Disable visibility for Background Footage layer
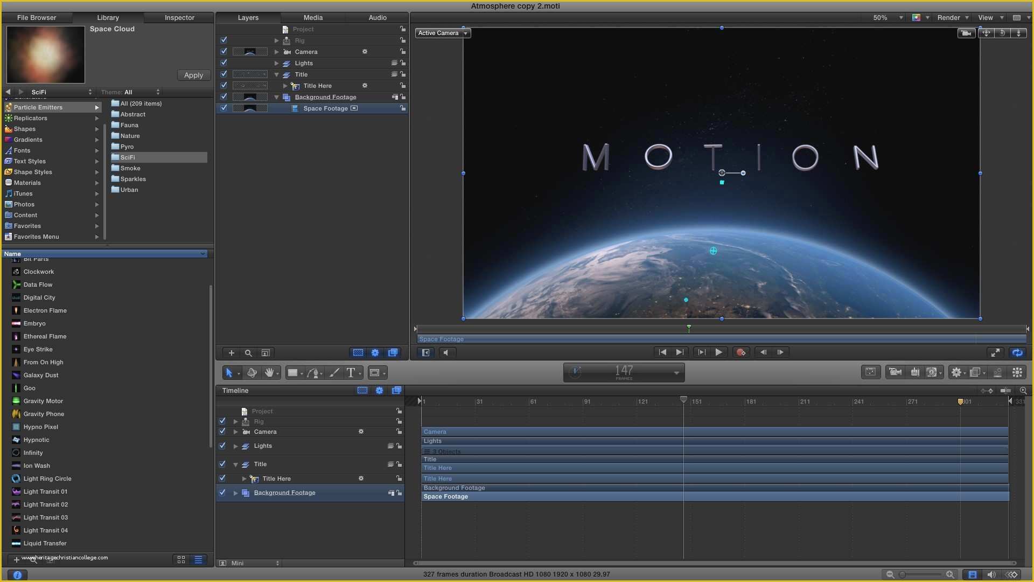The image size is (1034, 582). click(x=223, y=96)
